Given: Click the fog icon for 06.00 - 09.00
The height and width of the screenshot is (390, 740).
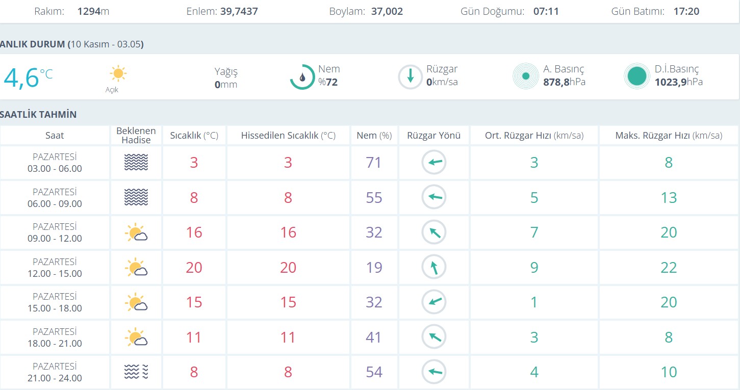Looking at the screenshot, I should [x=136, y=197].
